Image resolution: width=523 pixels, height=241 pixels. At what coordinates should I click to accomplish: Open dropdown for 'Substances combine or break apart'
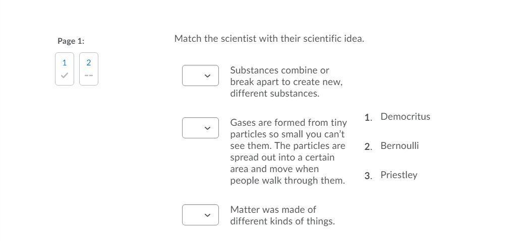coord(200,75)
